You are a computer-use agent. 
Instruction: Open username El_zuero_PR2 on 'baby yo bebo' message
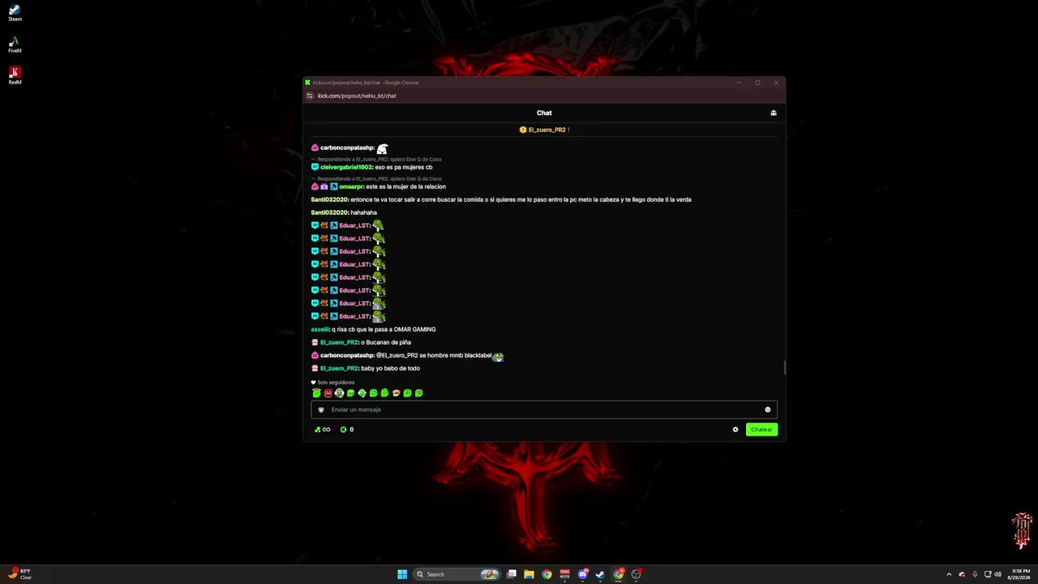pyautogui.click(x=339, y=368)
